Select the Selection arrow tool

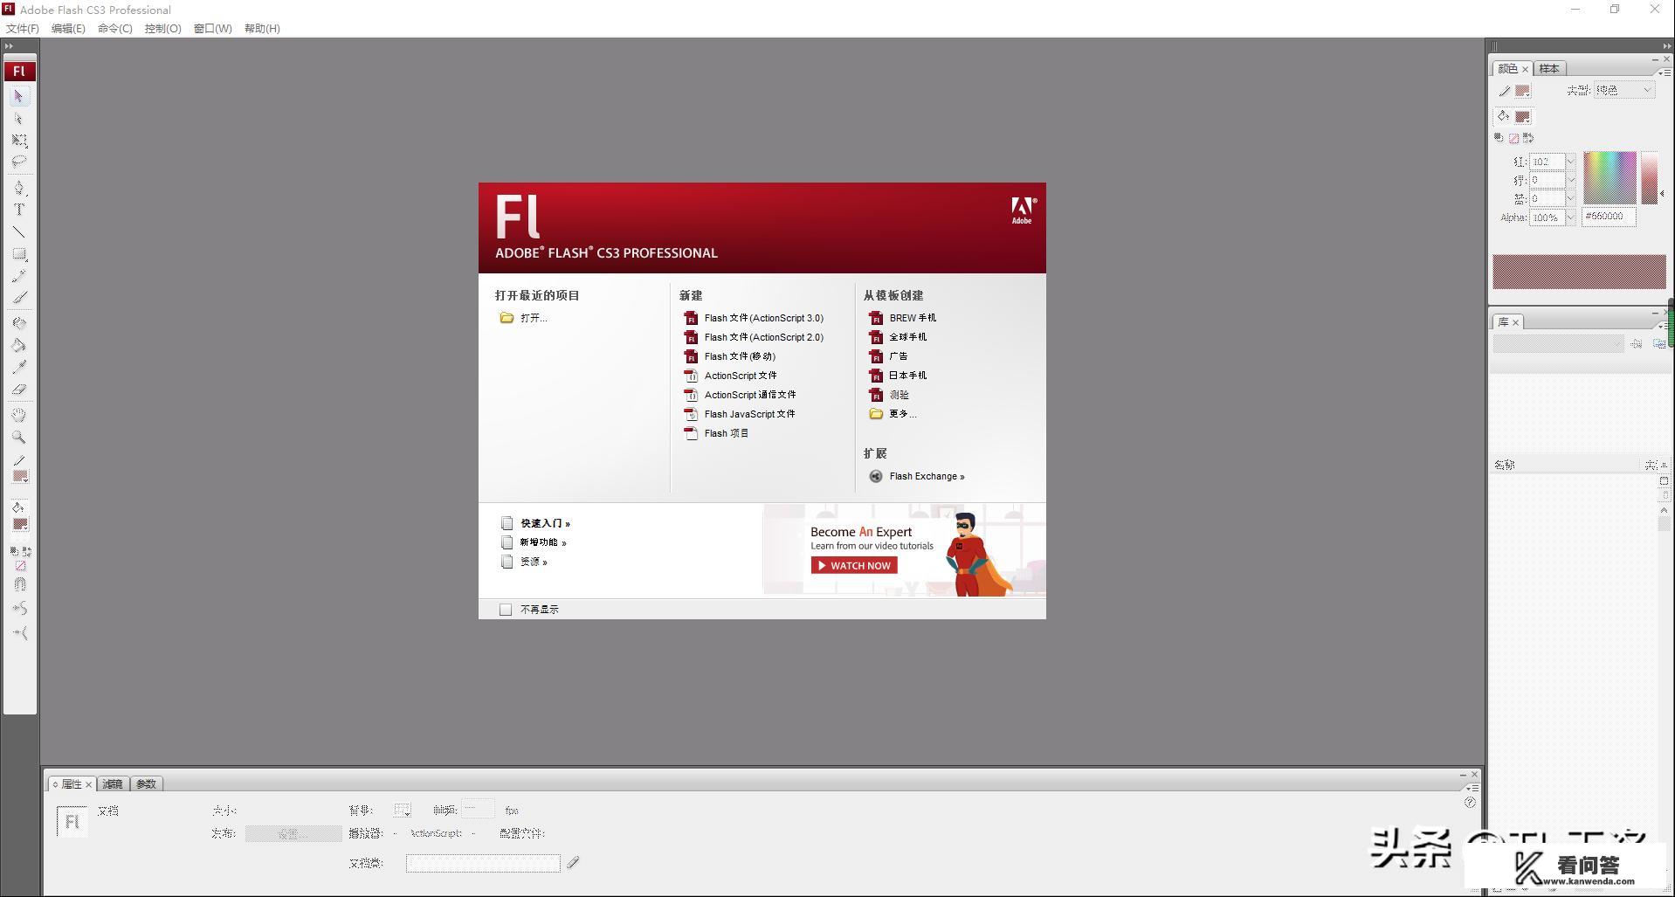(x=18, y=96)
